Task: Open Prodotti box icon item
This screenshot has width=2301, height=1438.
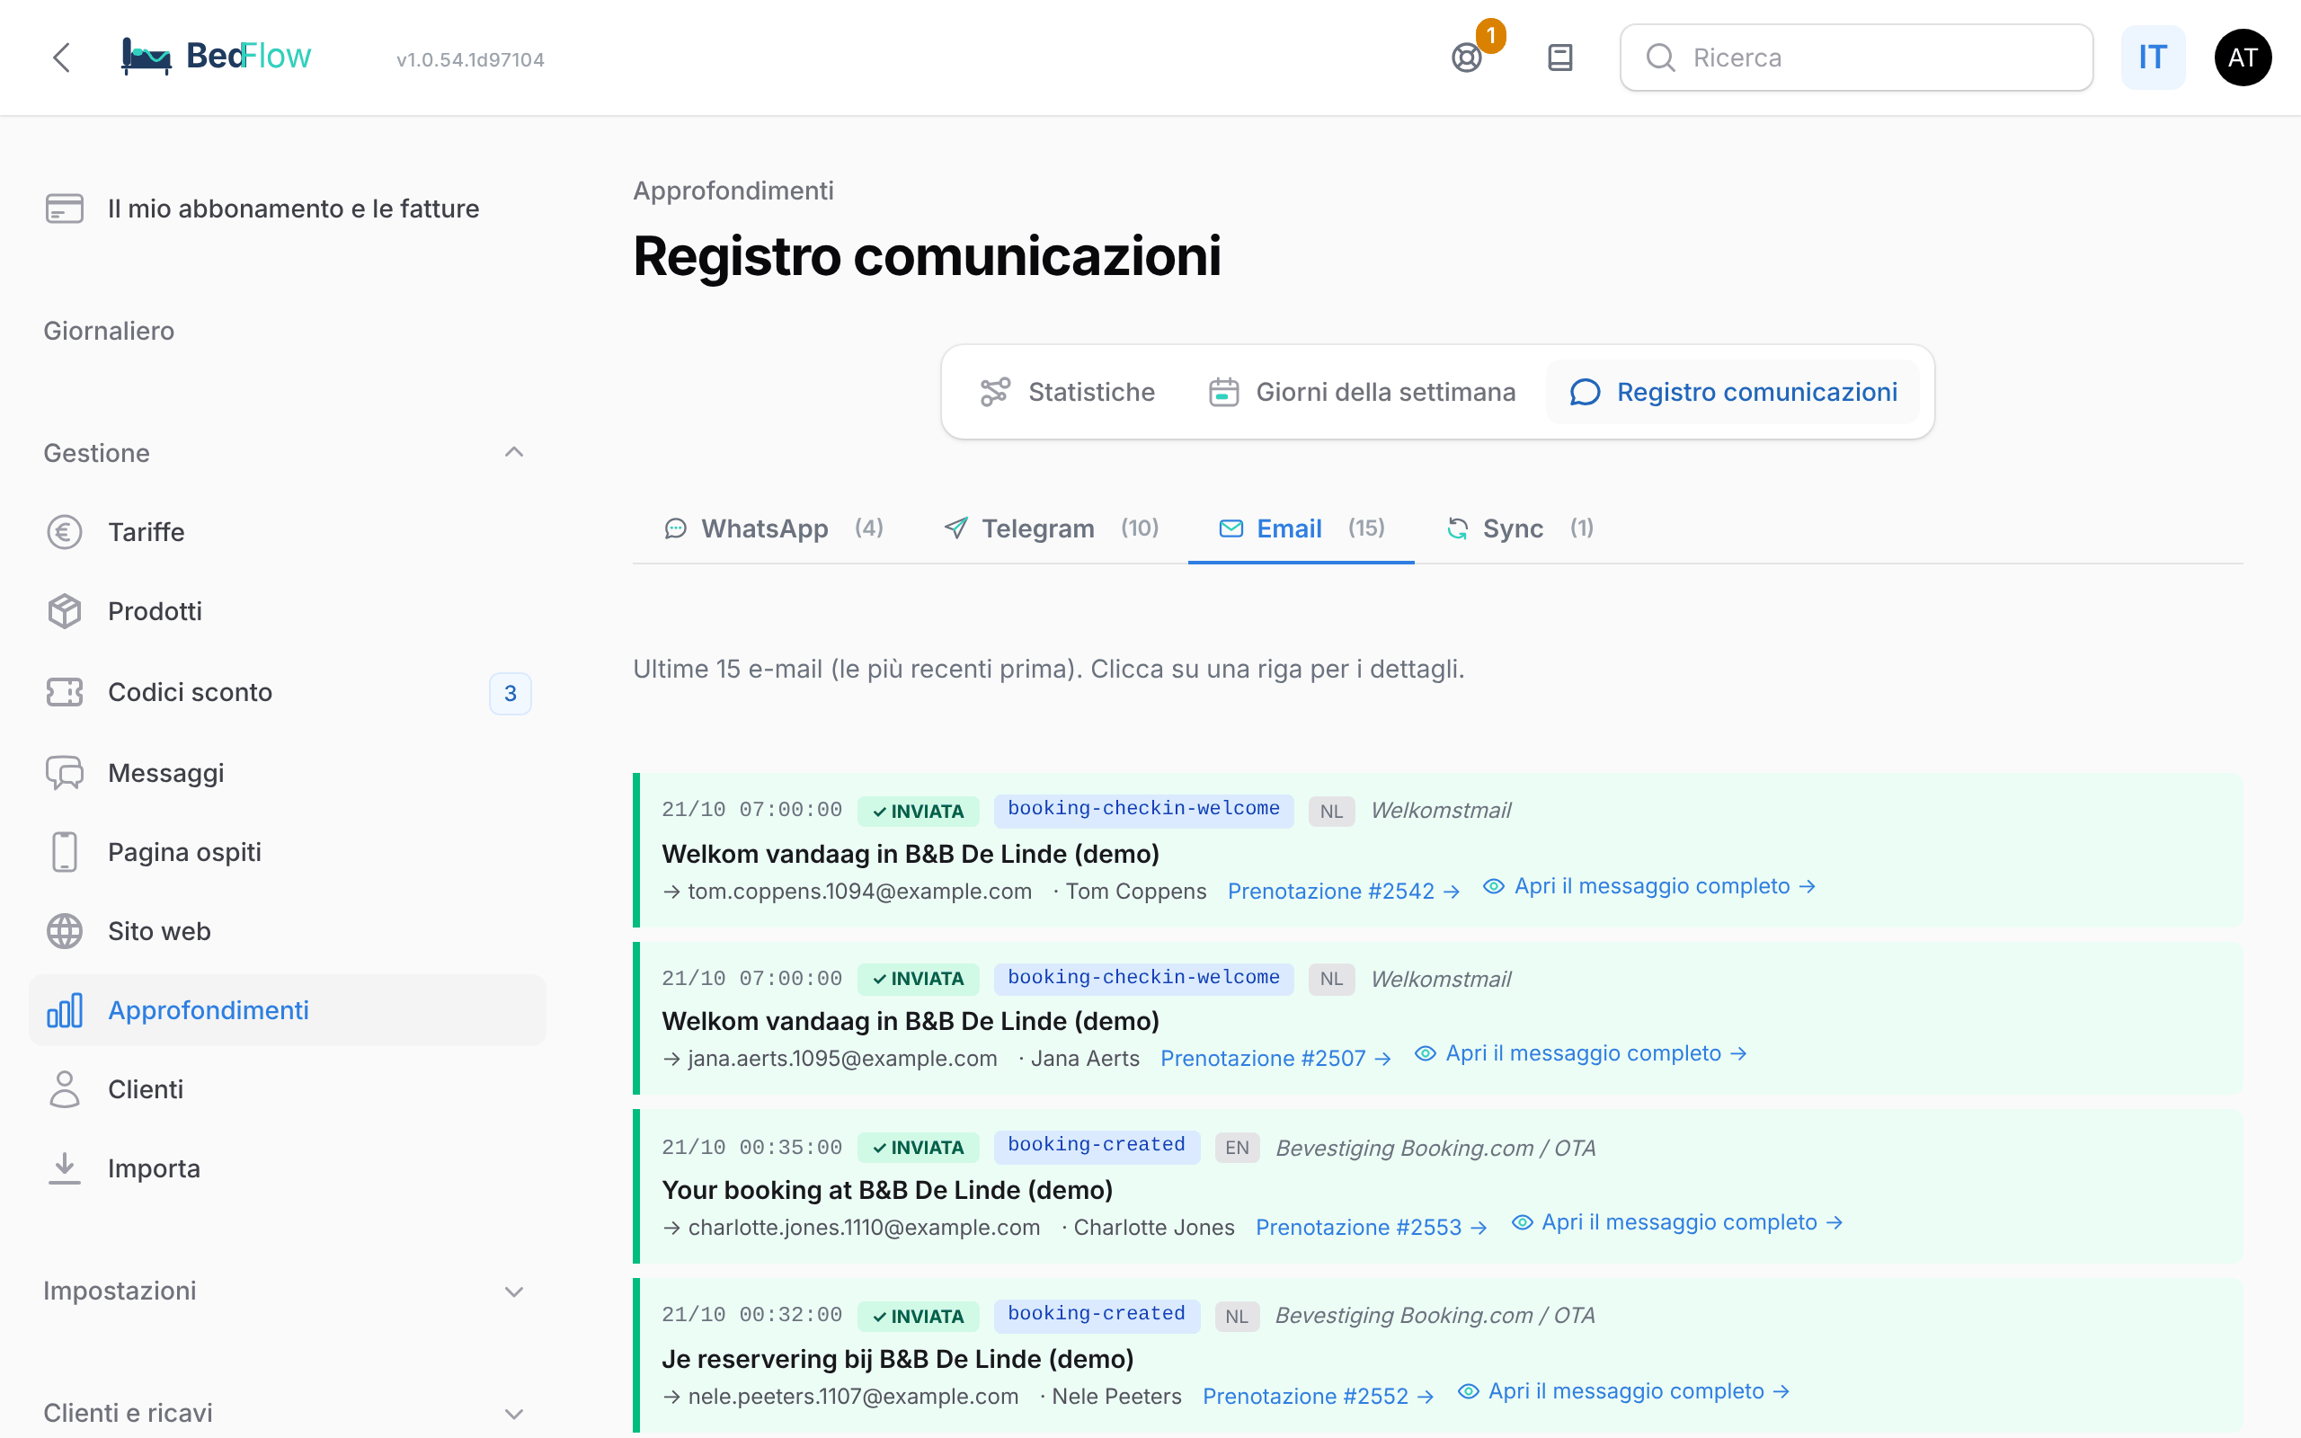Action: 287,610
